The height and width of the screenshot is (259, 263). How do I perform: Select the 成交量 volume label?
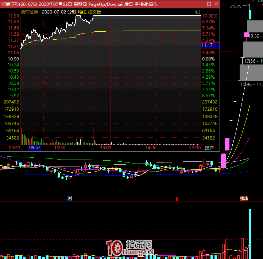pos(94,12)
